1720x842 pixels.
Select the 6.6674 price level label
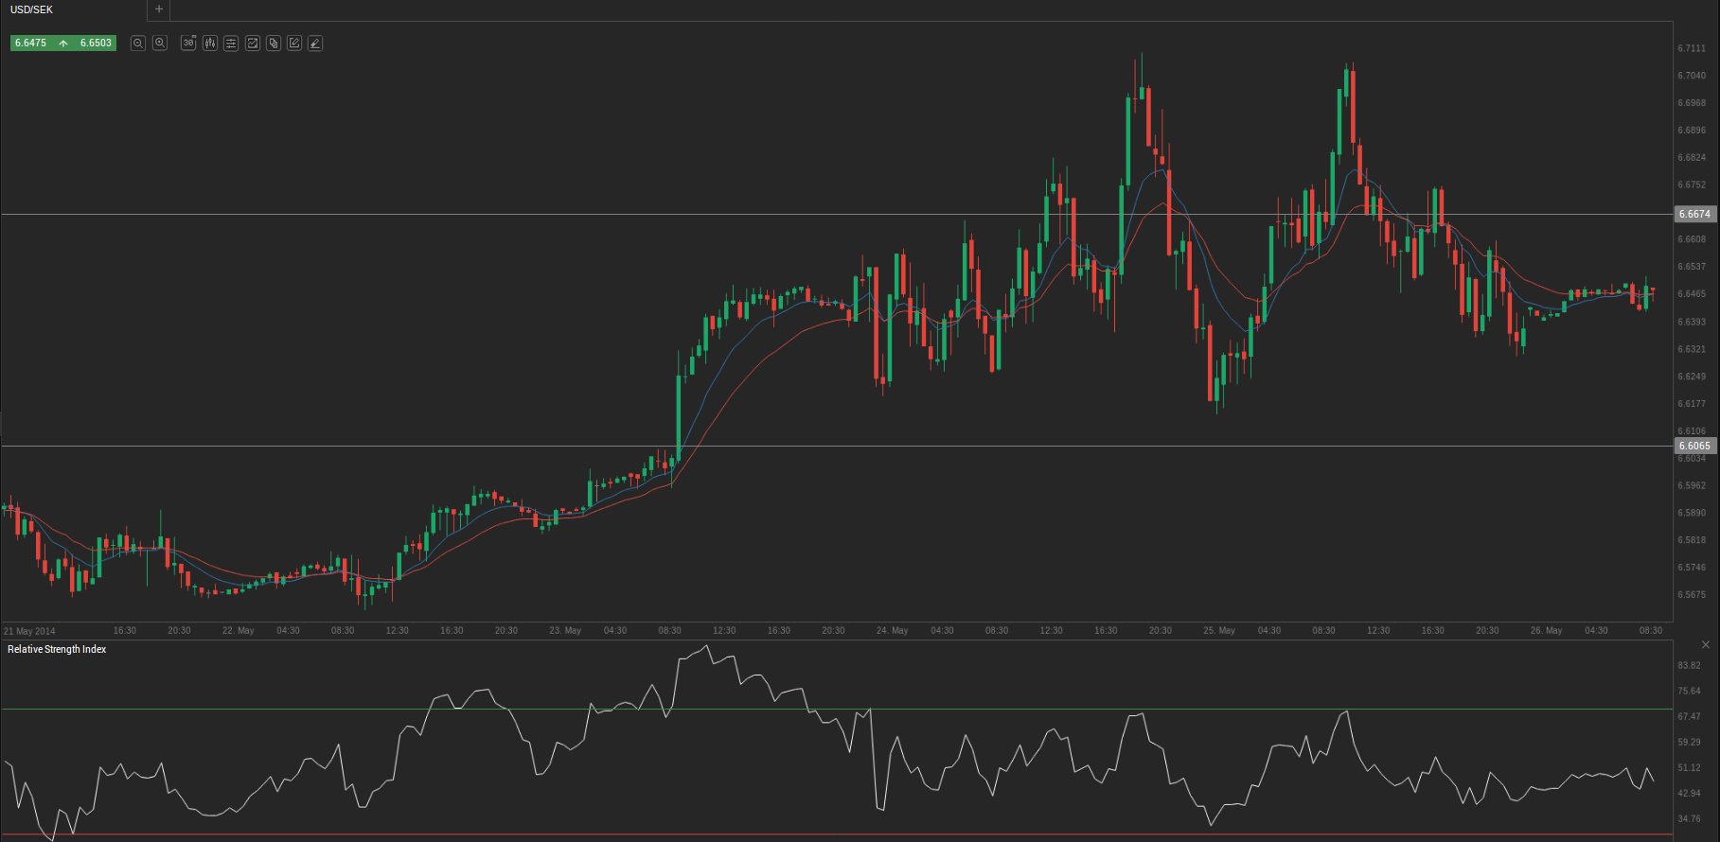tap(1693, 215)
